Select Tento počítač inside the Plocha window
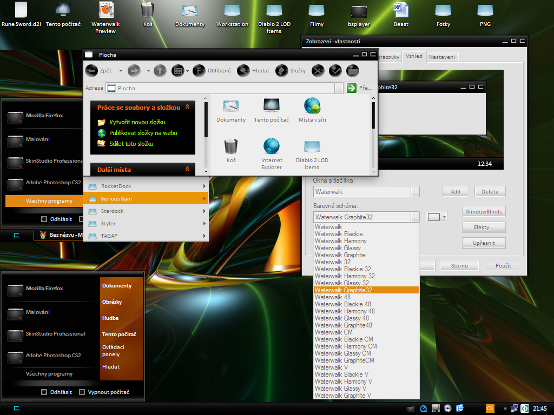This screenshot has height=415, width=554. 272,110
